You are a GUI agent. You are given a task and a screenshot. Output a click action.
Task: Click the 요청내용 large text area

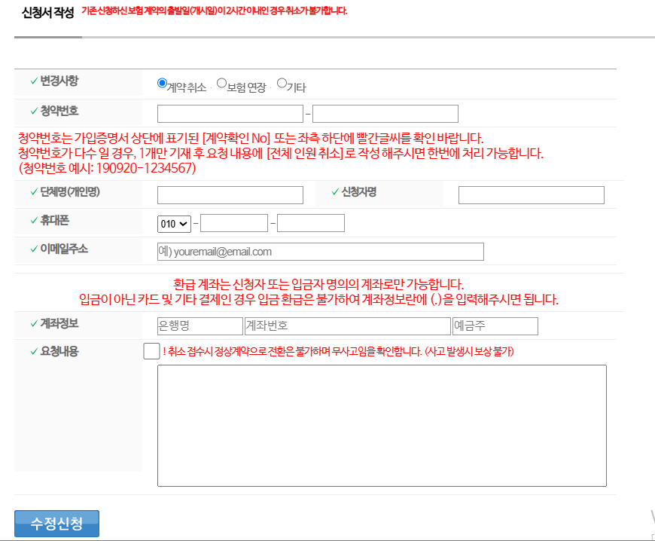tap(382, 426)
